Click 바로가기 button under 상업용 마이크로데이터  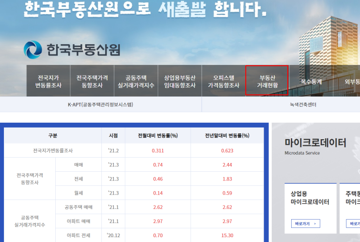click(306, 224)
